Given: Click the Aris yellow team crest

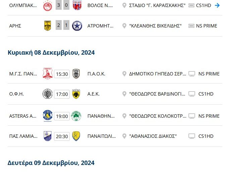Looking at the screenshot, I should point(48,26).
